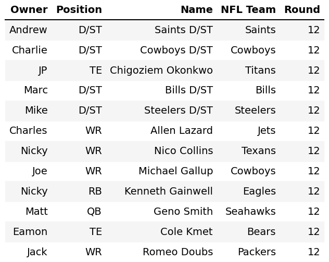
Task: Click the Kenneth Gainwell cell
Action: click(x=168, y=191)
